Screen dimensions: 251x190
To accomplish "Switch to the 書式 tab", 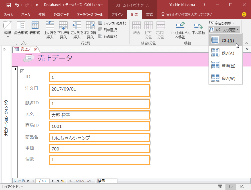I will (x=150, y=15).
